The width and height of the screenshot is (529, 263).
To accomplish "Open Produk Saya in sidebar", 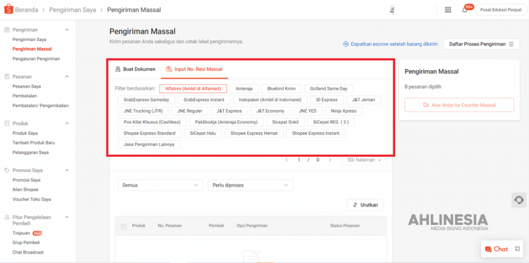I will click(25, 133).
